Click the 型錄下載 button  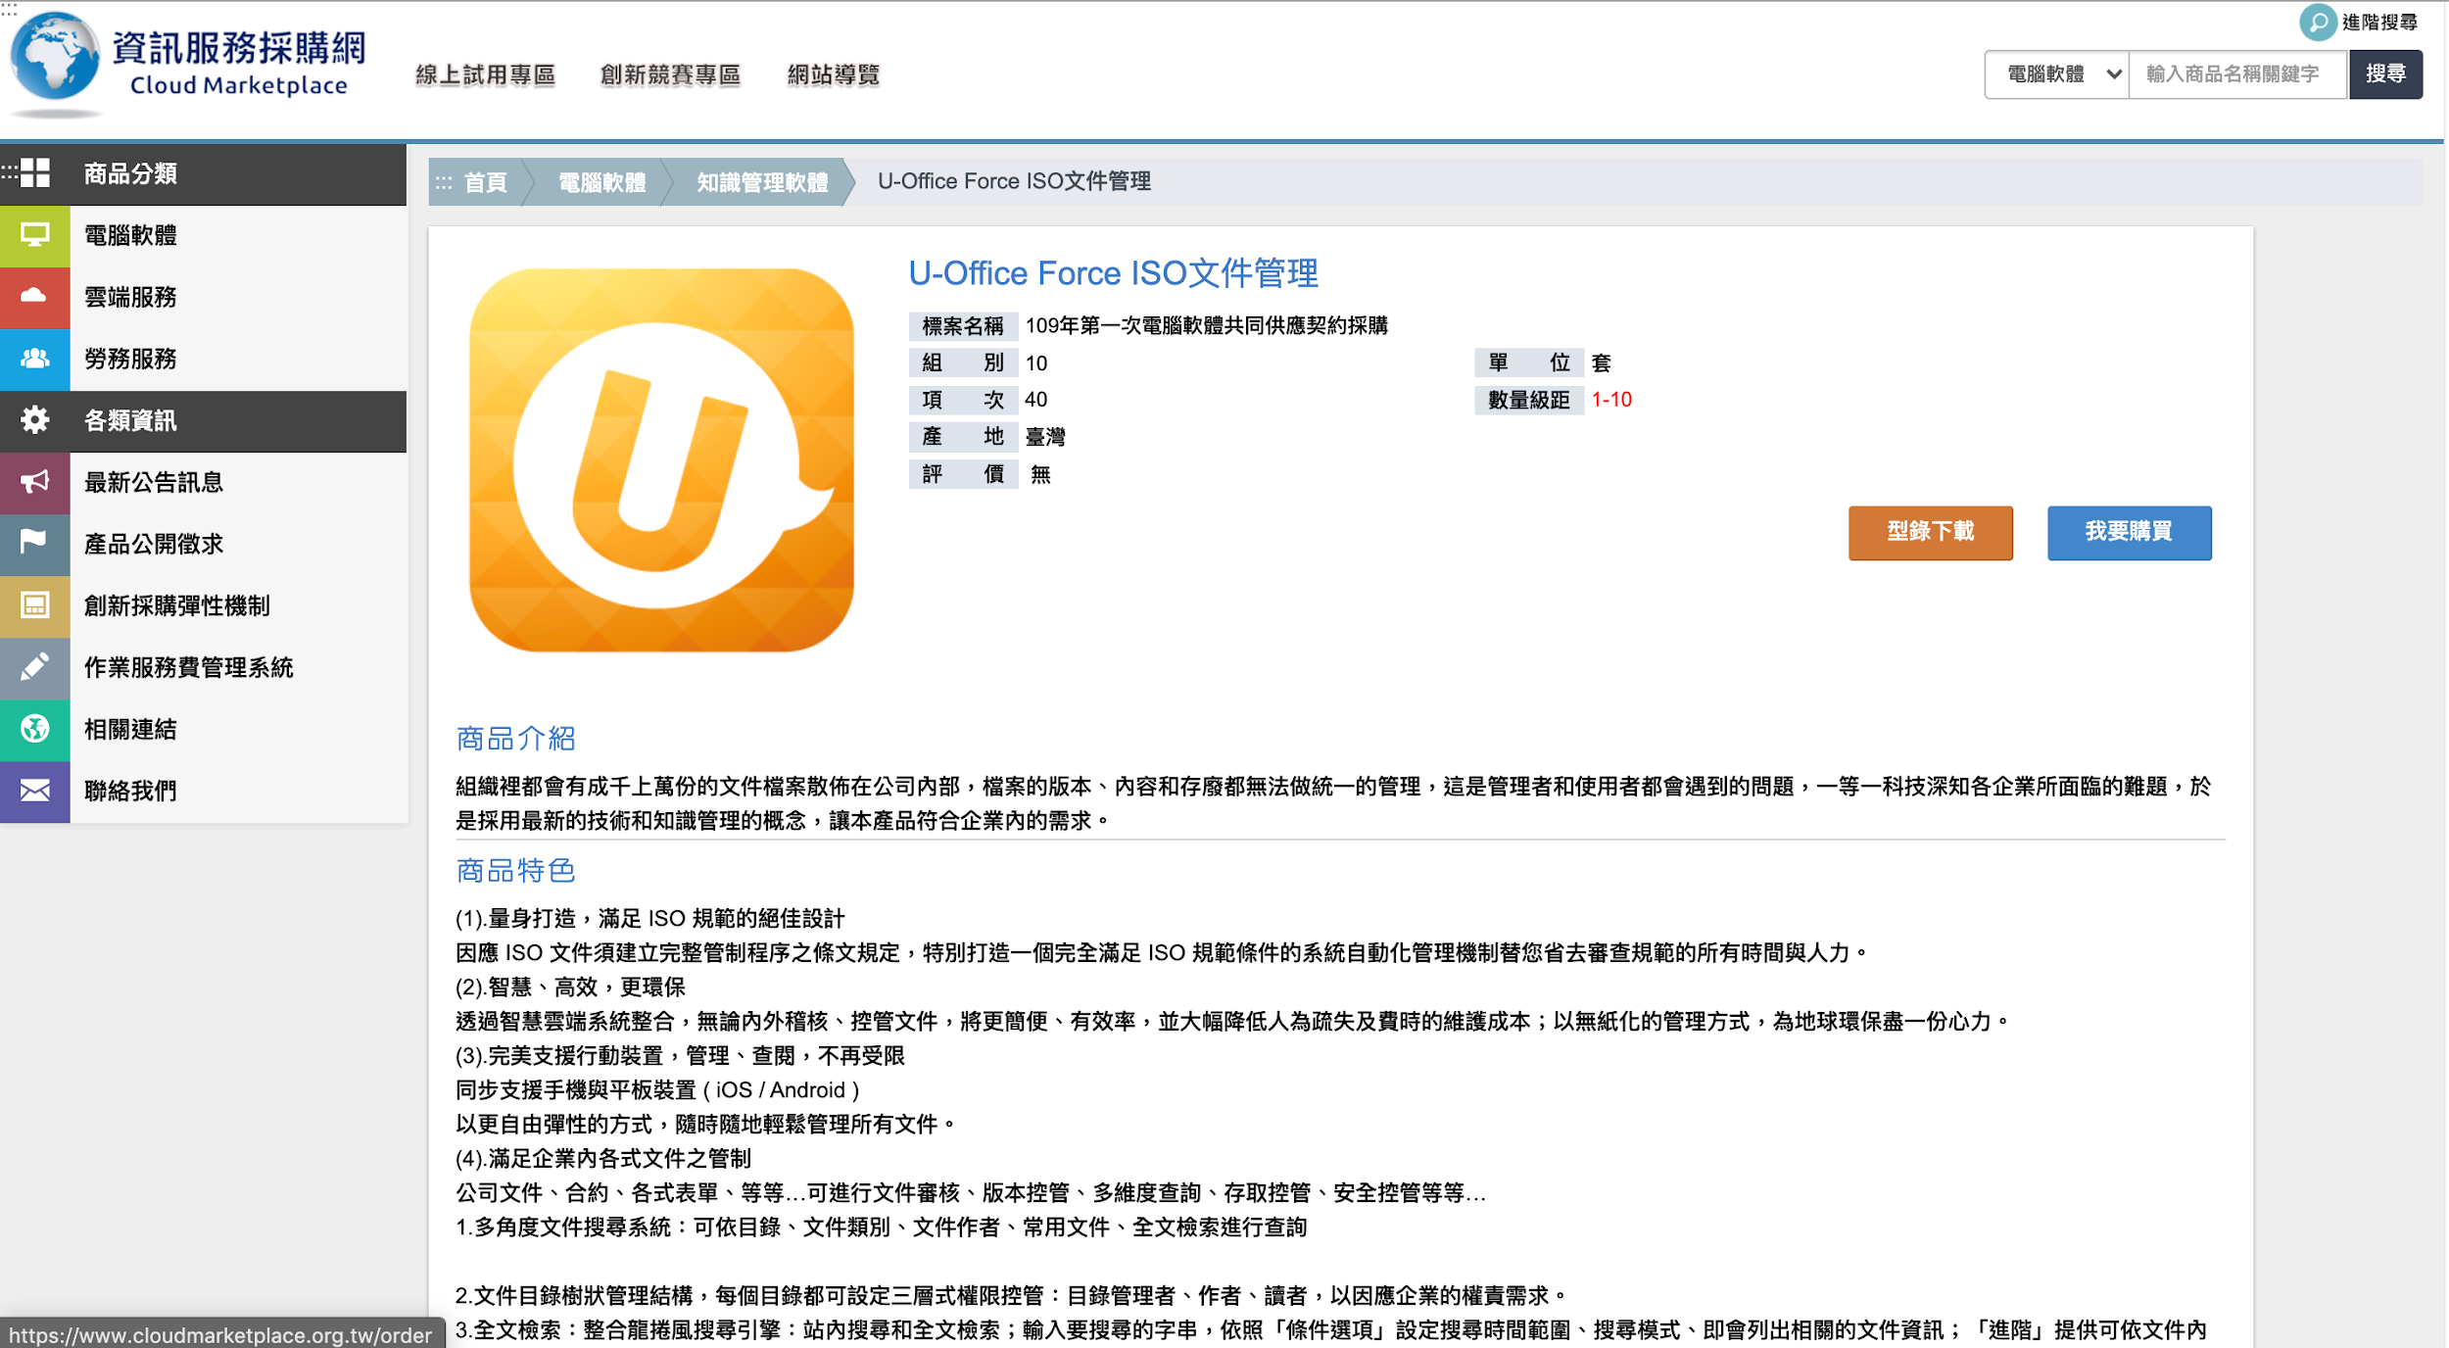[1930, 532]
